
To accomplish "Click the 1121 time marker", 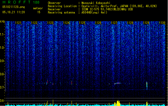I will click(x=18, y=23).
